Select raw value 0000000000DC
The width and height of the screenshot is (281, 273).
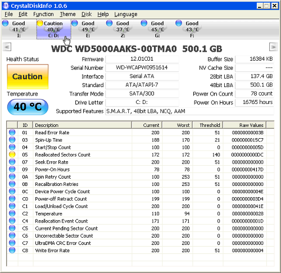[x=247, y=154]
